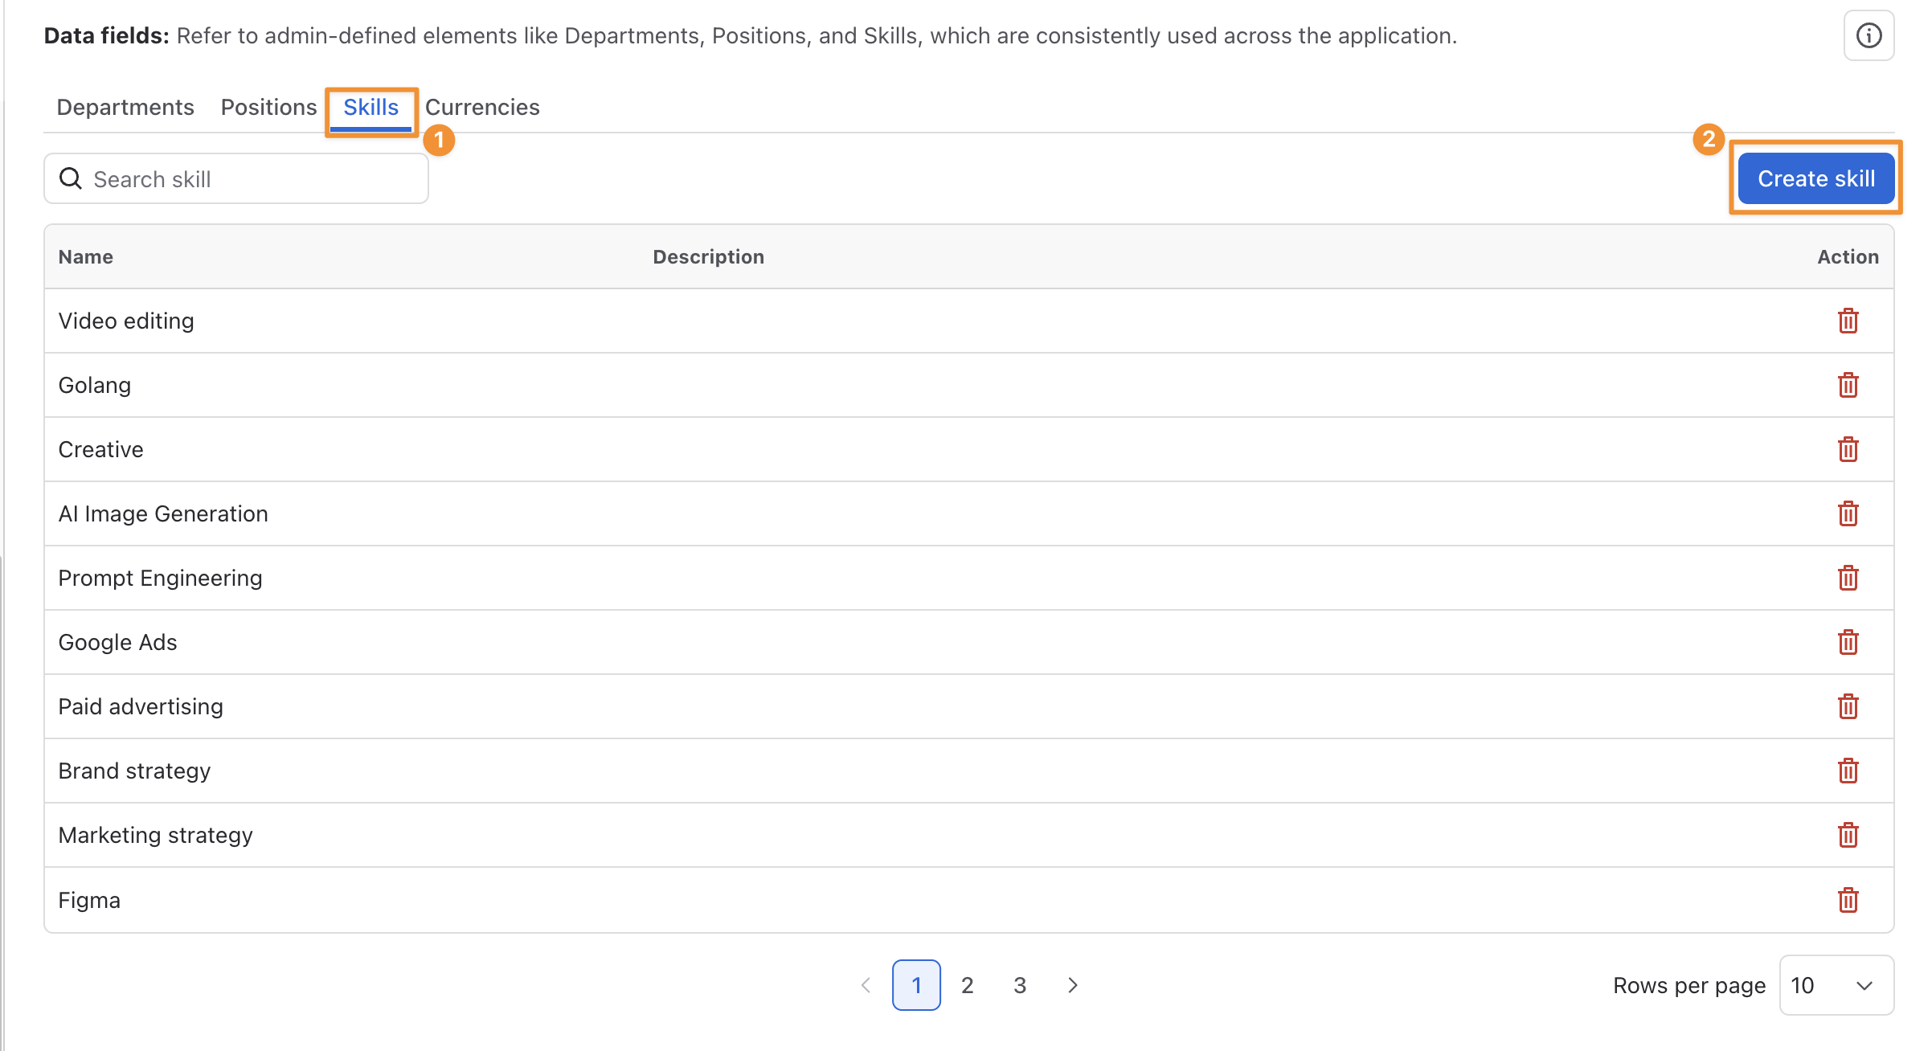
Task: Switch to the Currencies tab
Action: (482, 107)
